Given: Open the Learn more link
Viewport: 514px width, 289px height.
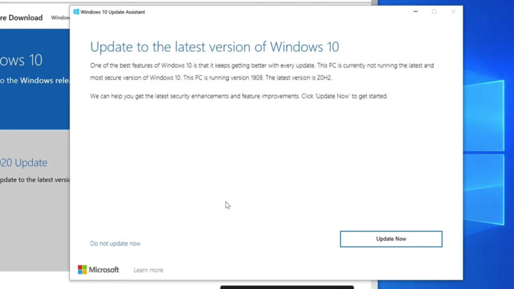Looking at the screenshot, I should [x=148, y=270].
